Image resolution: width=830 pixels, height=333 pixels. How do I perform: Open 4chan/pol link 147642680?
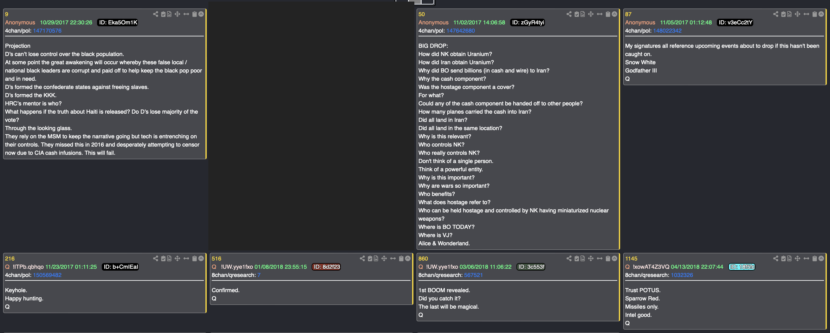coord(460,31)
